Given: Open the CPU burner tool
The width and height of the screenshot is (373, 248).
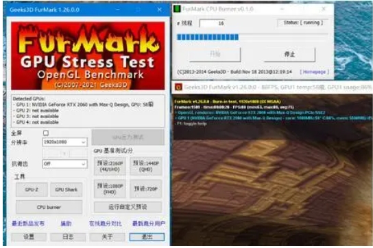Looking at the screenshot, I should [x=49, y=207].
